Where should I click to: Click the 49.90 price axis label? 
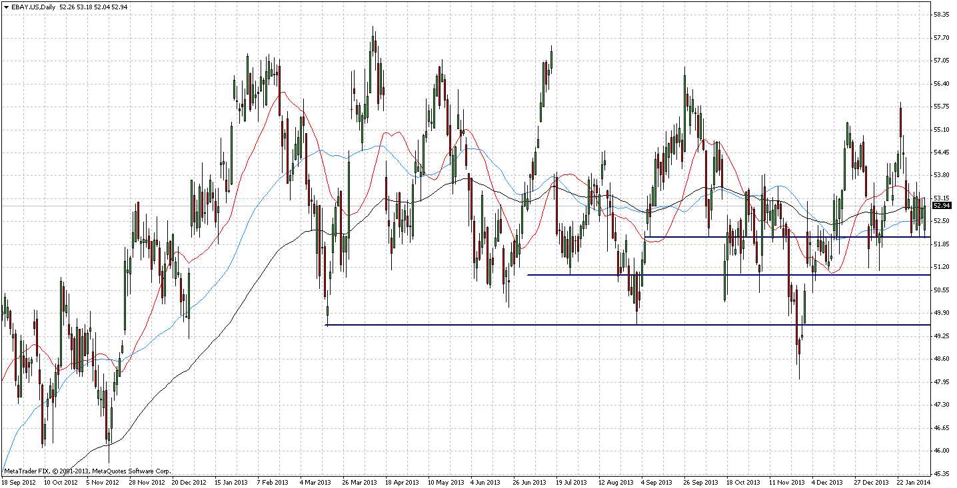coord(941,313)
